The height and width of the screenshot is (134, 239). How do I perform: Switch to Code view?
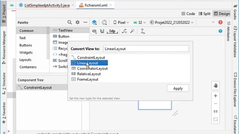188,14
